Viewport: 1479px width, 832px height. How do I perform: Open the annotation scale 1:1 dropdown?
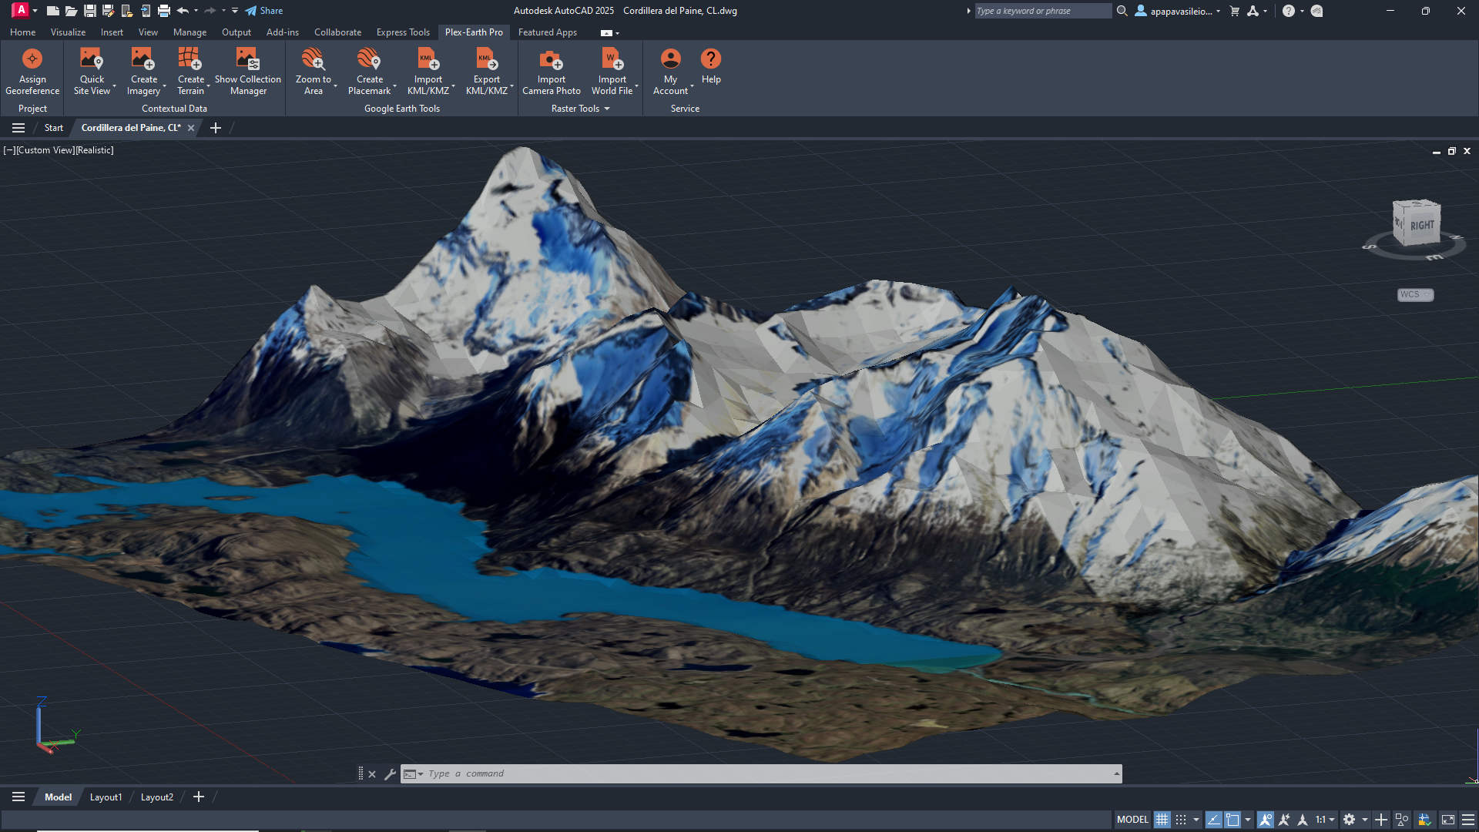click(x=1322, y=819)
